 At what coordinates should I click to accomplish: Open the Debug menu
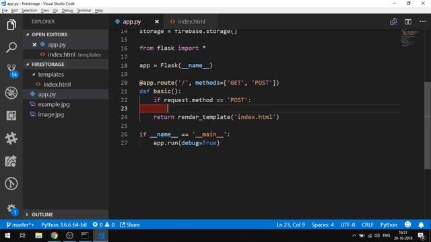coord(67,11)
